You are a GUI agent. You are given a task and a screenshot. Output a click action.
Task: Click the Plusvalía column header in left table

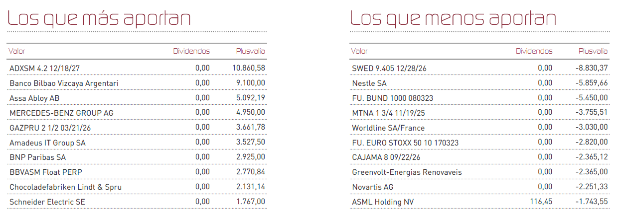(250, 51)
